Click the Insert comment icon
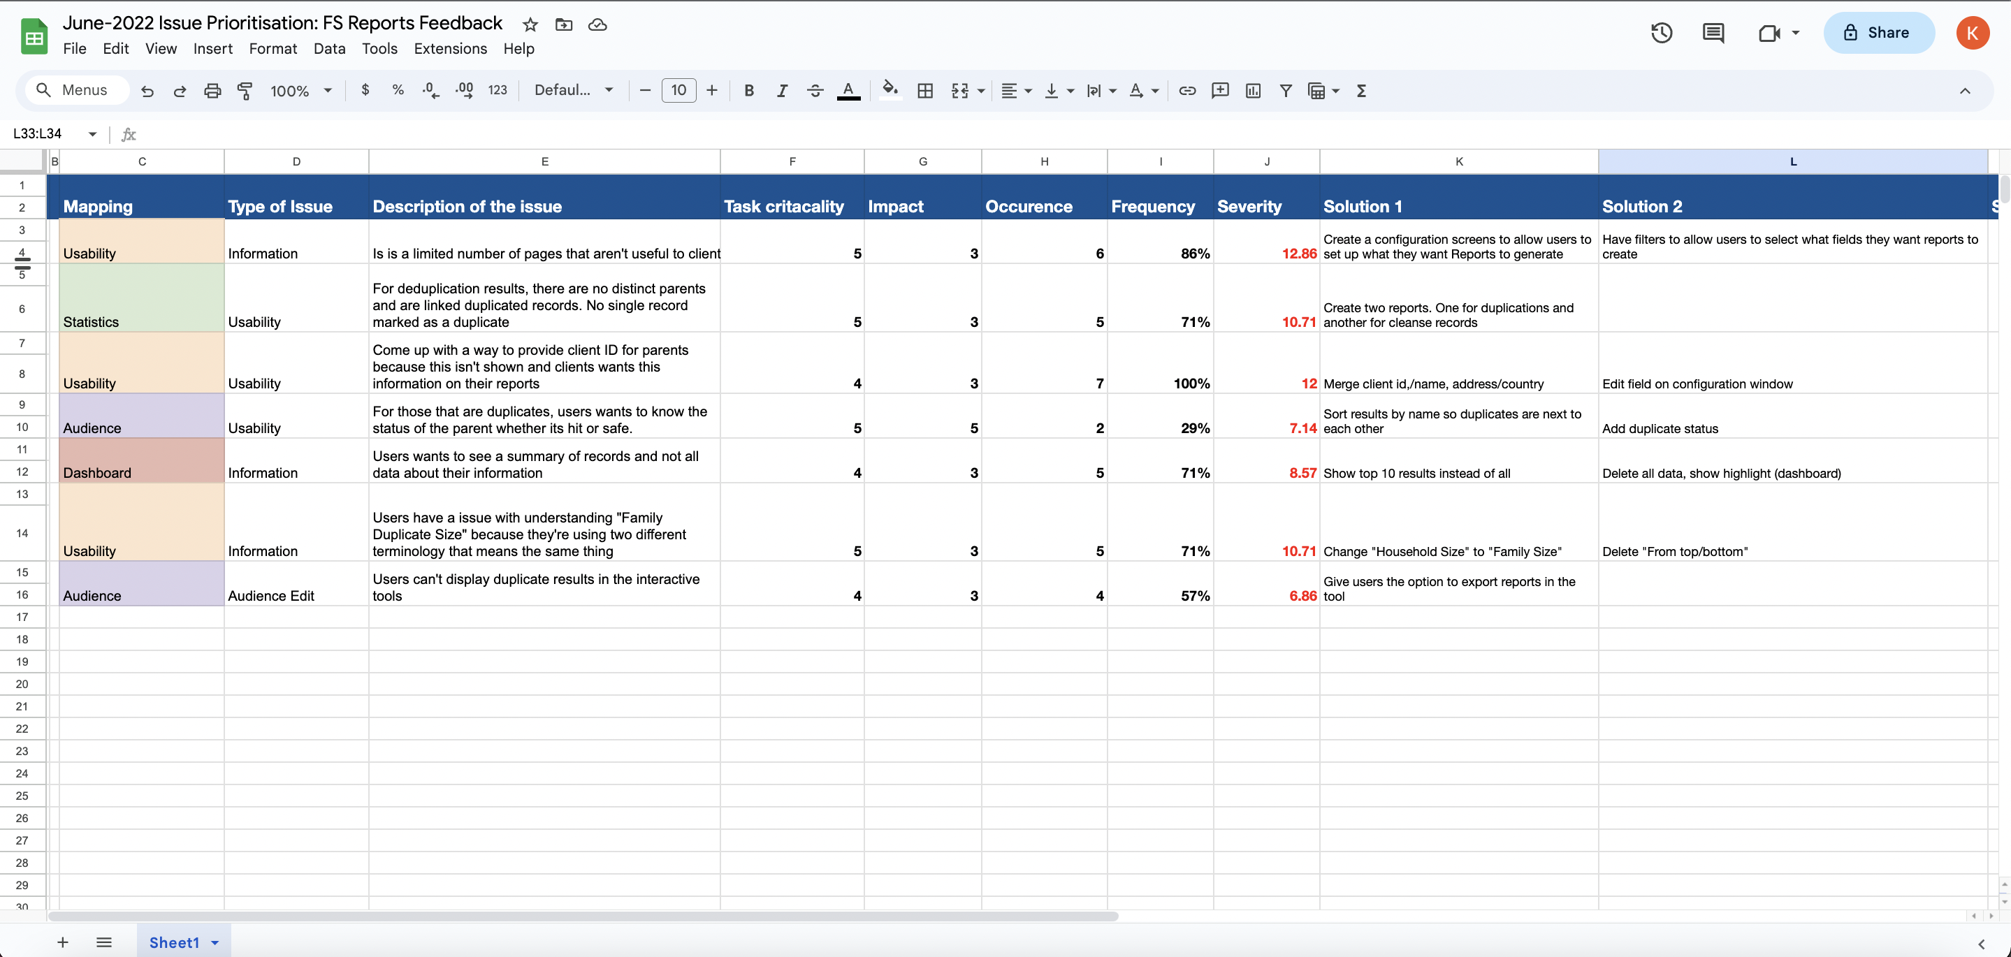This screenshot has width=2011, height=957. (x=1220, y=91)
